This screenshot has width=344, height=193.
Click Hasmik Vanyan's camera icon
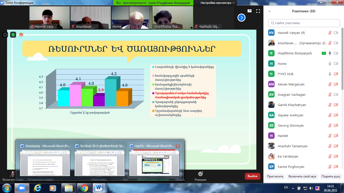[336, 33]
